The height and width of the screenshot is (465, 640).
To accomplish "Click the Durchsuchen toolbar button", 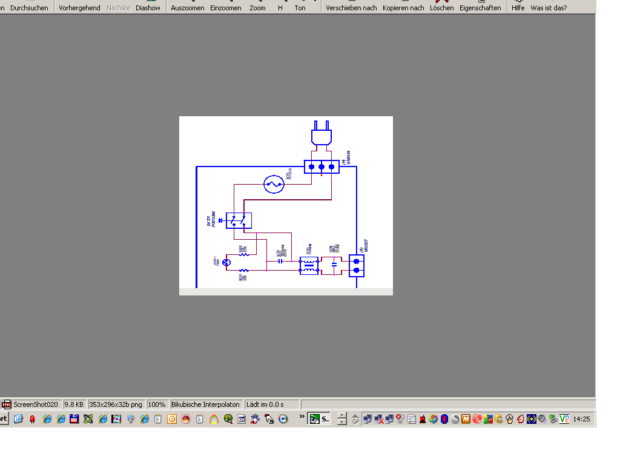I will coord(29,7).
